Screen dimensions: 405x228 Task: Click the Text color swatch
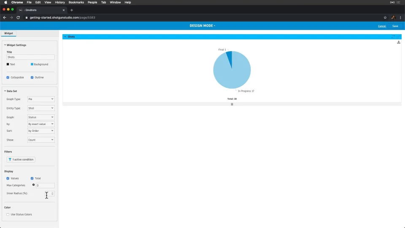point(8,64)
